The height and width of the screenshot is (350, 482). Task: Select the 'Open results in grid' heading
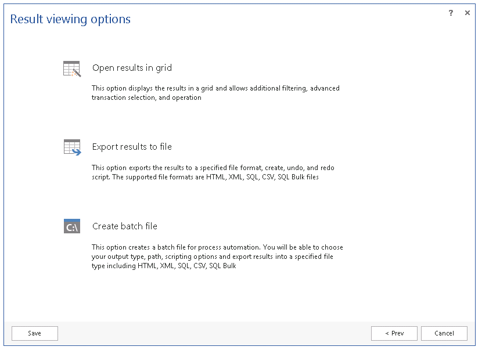tap(132, 68)
